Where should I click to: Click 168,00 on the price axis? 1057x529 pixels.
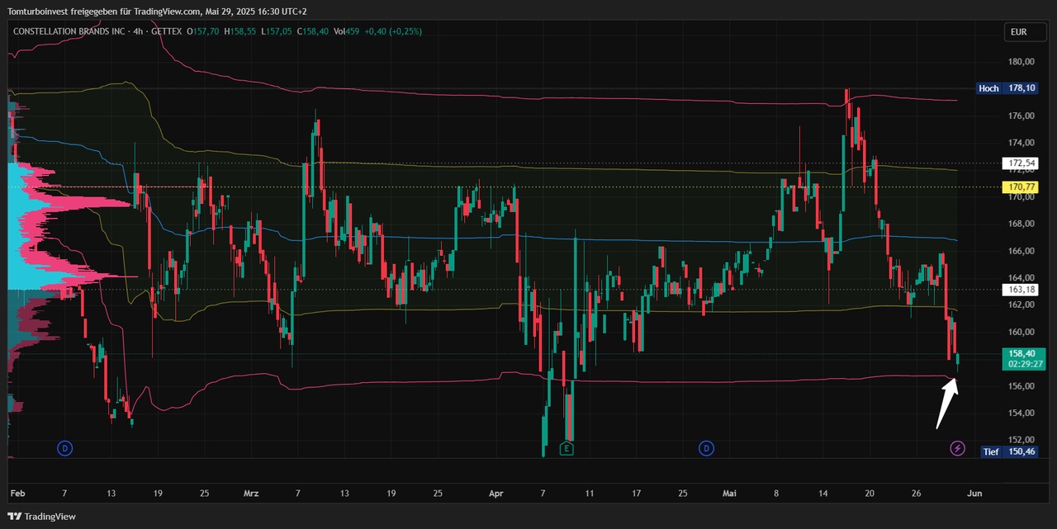pos(1021,224)
